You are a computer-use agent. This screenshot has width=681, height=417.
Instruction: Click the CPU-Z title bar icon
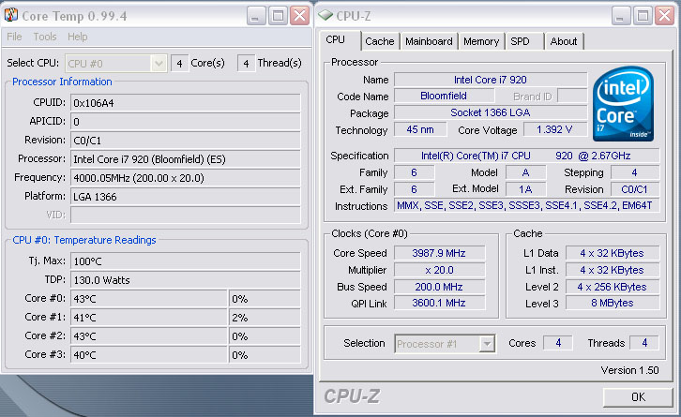[x=325, y=16]
